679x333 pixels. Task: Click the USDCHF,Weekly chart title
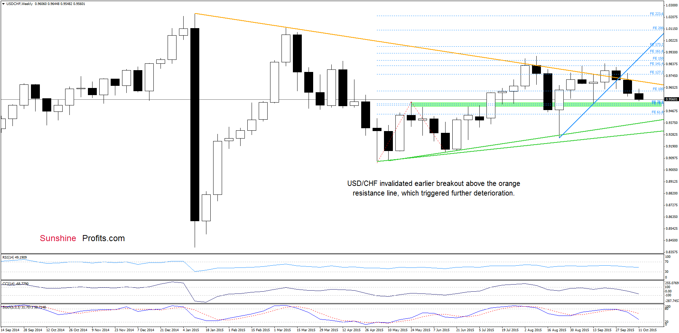[x=20, y=4]
